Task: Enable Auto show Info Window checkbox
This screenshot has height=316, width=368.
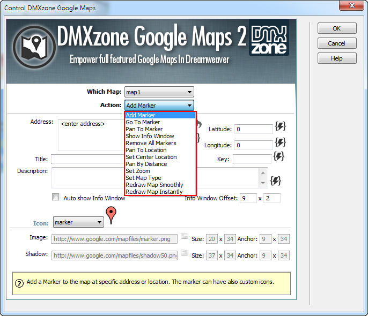Action: [x=56, y=197]
